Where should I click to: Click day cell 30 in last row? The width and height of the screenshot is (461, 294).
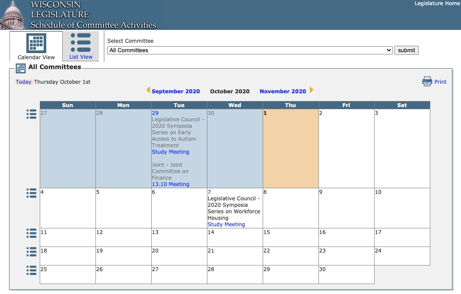347,274
